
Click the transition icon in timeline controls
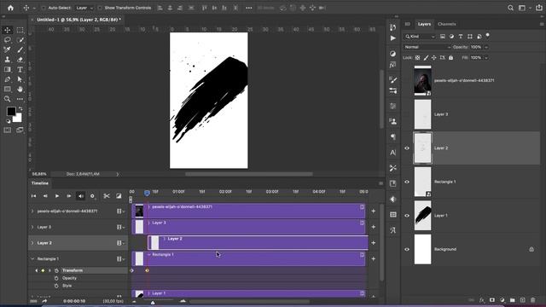point(119,196)
